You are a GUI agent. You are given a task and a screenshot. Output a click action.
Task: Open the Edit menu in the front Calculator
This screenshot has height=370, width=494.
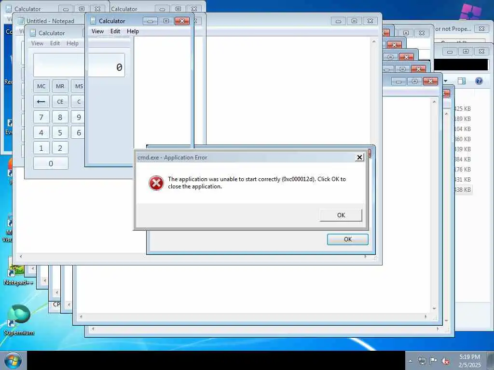115,31
